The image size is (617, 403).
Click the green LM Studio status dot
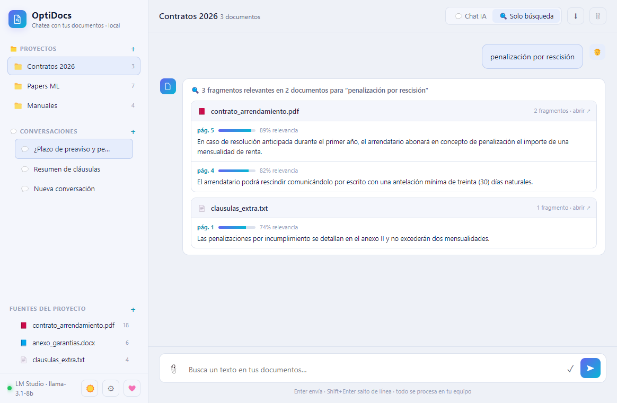(10, 389)
